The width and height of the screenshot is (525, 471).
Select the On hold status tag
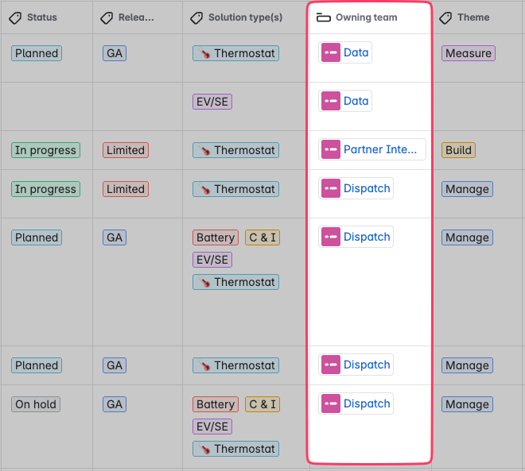pos(36,404)
